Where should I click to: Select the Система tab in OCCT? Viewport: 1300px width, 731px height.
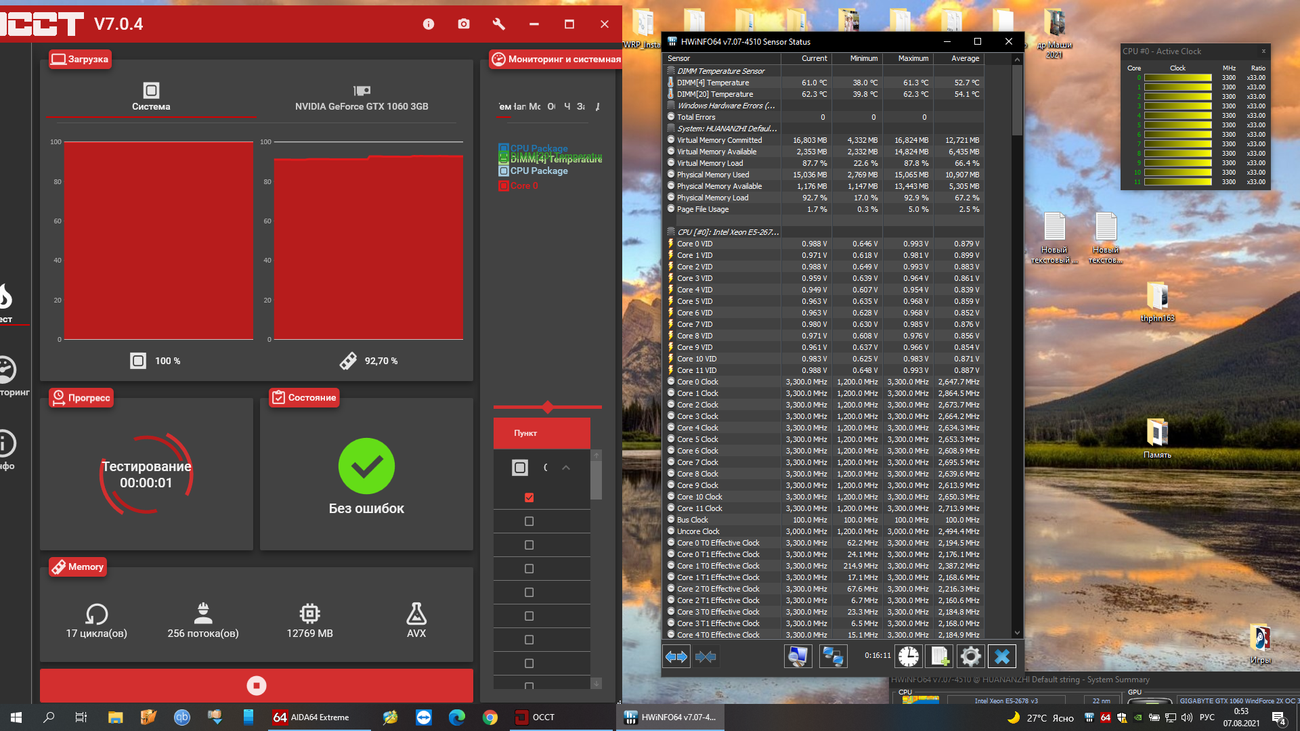(151, 97)
